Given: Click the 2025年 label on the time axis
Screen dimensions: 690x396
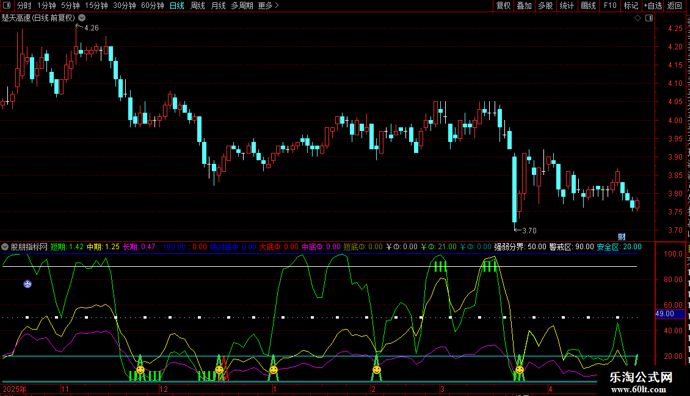Looking at the screenshot, I should point(15,389).
